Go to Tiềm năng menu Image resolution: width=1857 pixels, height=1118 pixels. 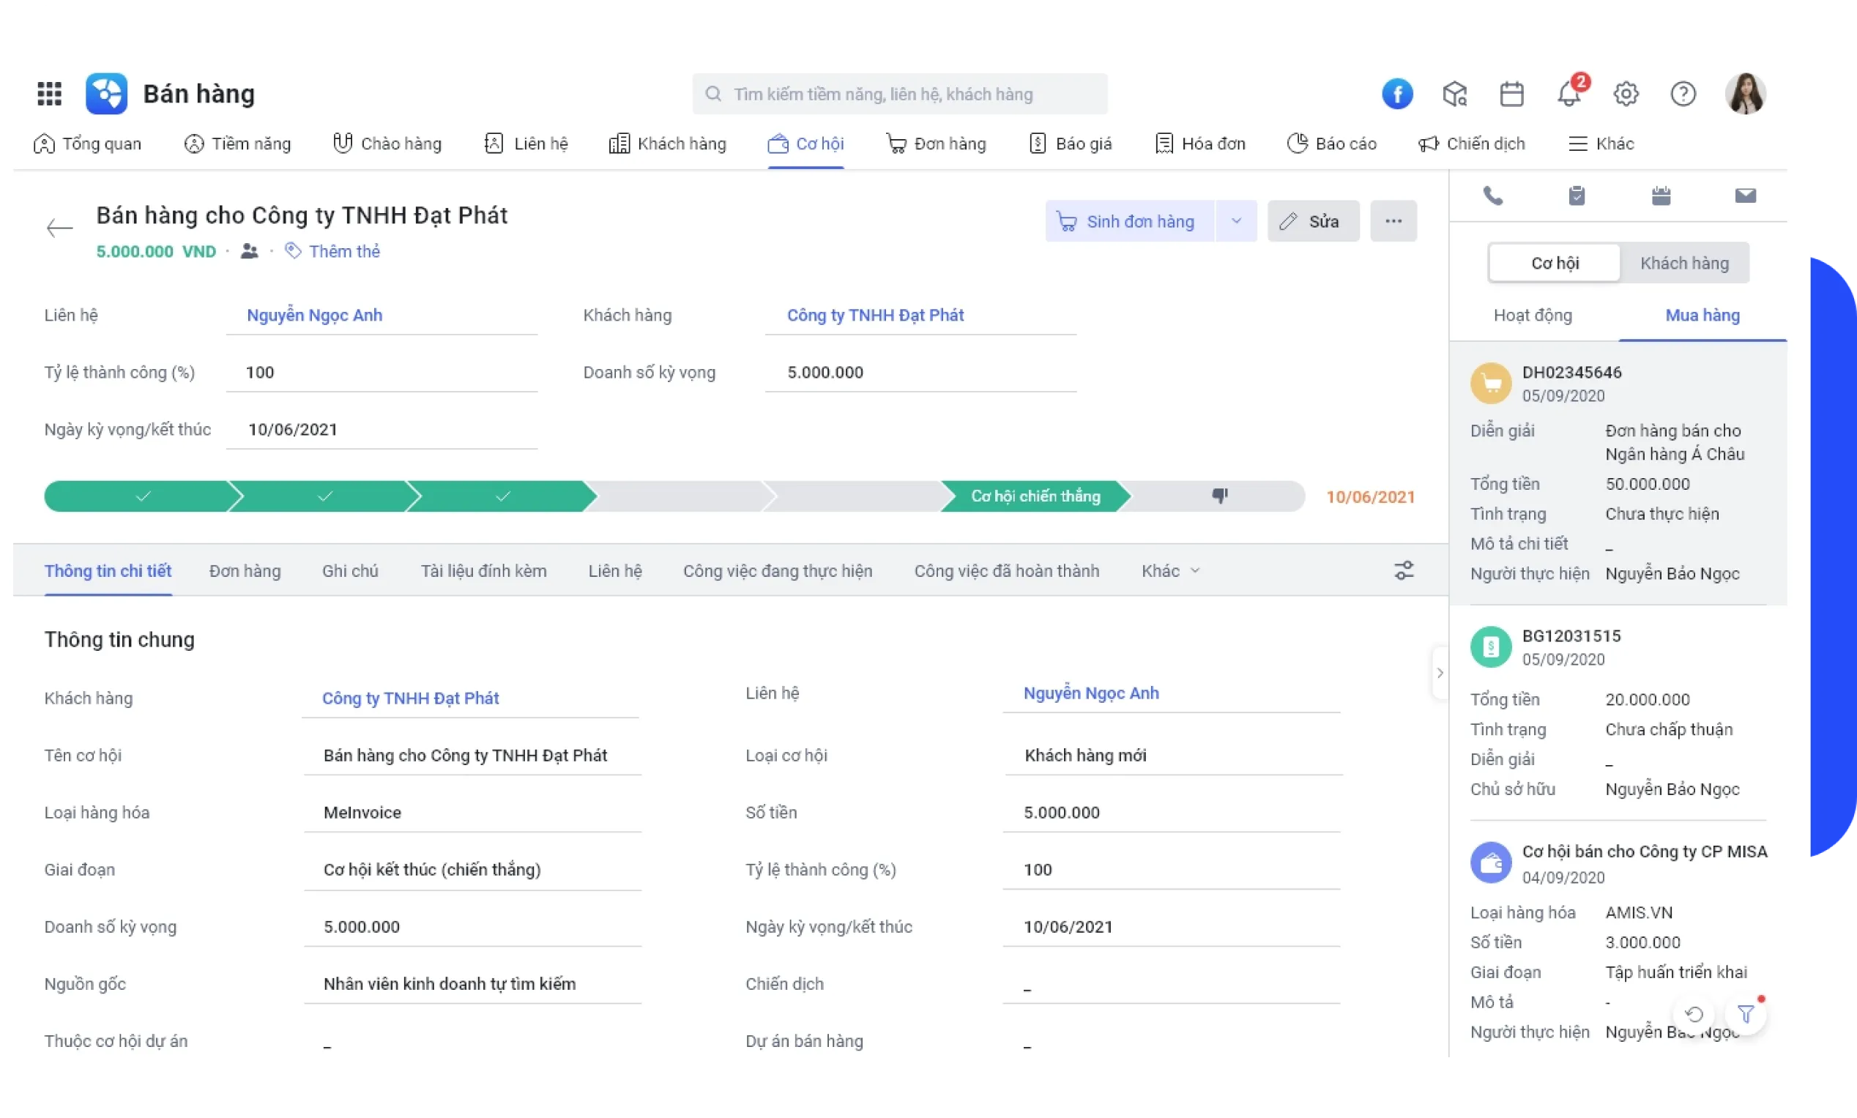coord(237,144)
